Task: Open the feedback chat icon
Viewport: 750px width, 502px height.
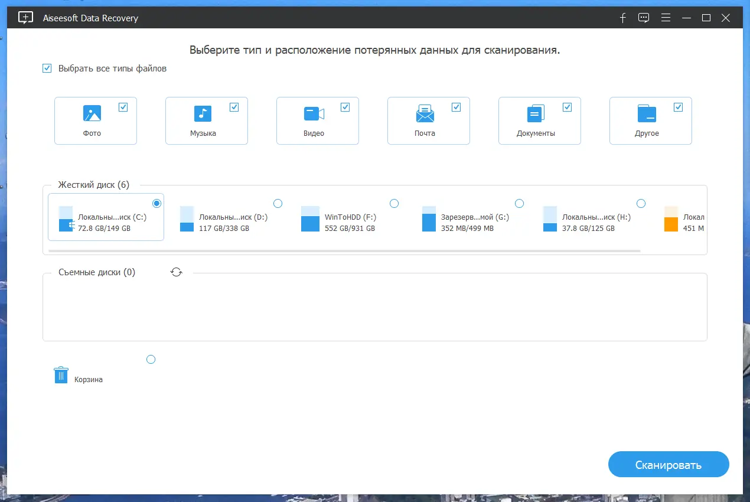Action: (644, 18)
